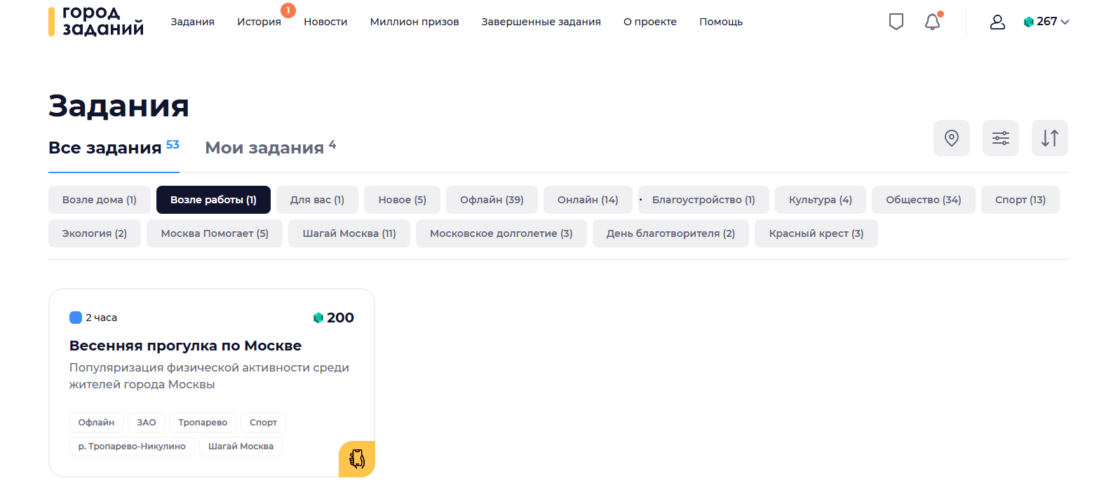The height and width of the screenshot is (504, 1099).
Task: Select the Красный крест (3) filter
Action: coord(816,233)
